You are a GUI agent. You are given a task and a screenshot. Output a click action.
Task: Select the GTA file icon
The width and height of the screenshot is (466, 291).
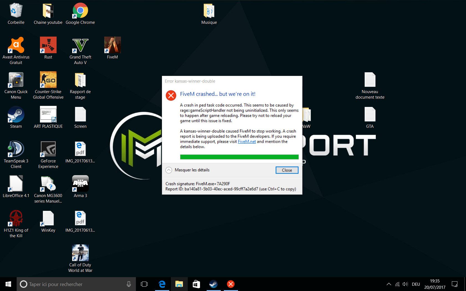(x=370, y=118)
